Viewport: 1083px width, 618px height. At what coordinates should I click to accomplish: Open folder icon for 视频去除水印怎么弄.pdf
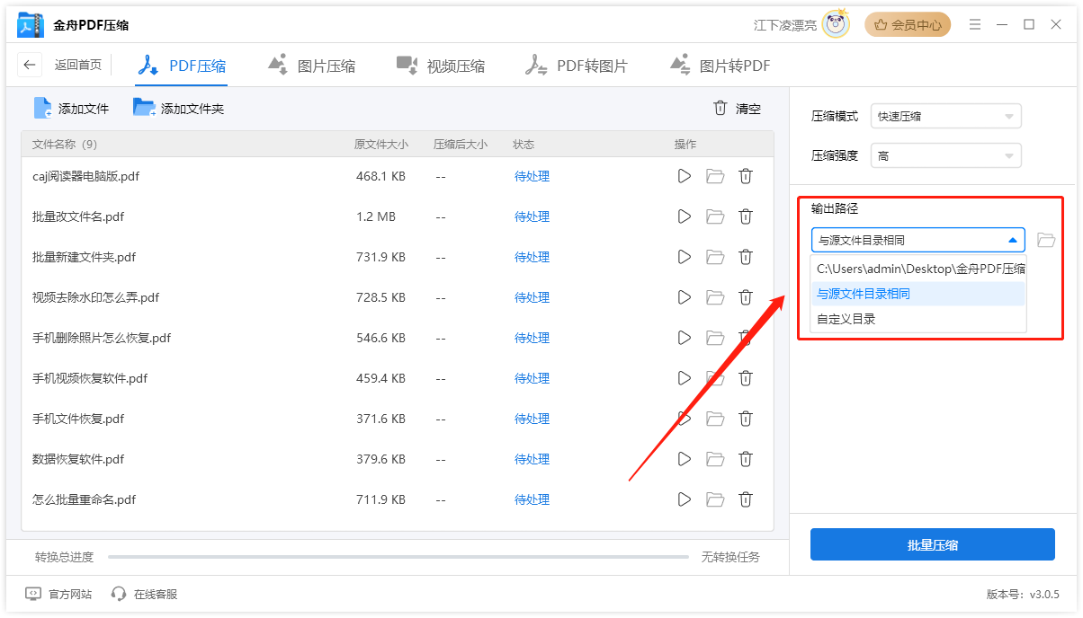715,297
